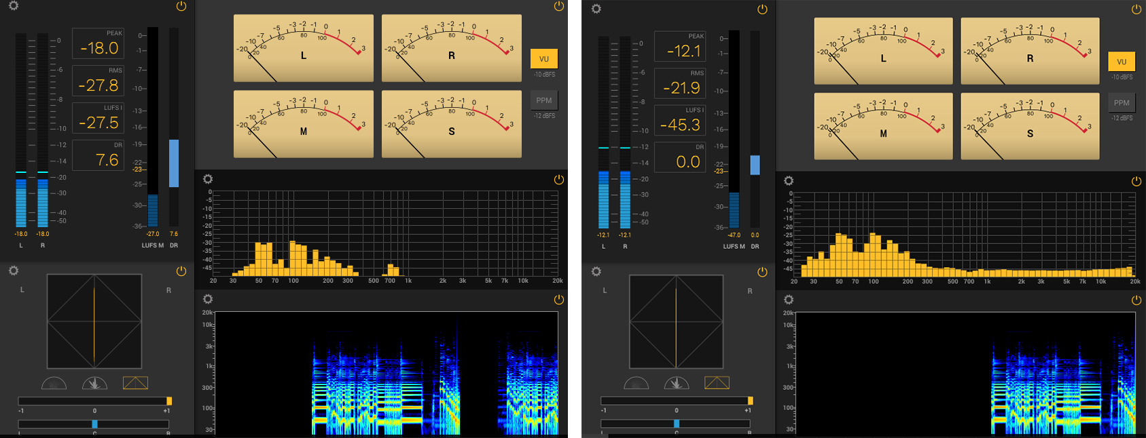Select Polar Sample vectorscope mode in left window
Viewport: 1146px width, 438px height.
54,384
